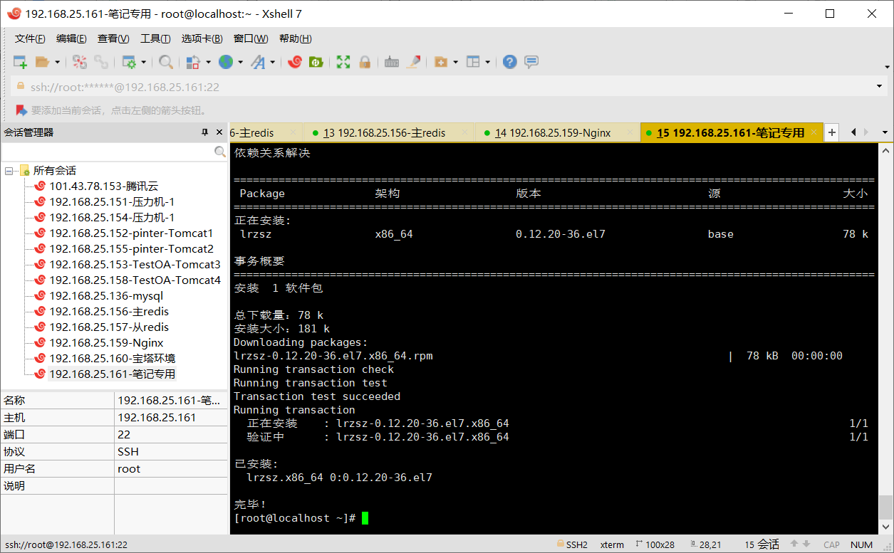The image size is (894, 553).
Task: Collapse the 所有会话 tree node
Action: click(x=9, y=171)
